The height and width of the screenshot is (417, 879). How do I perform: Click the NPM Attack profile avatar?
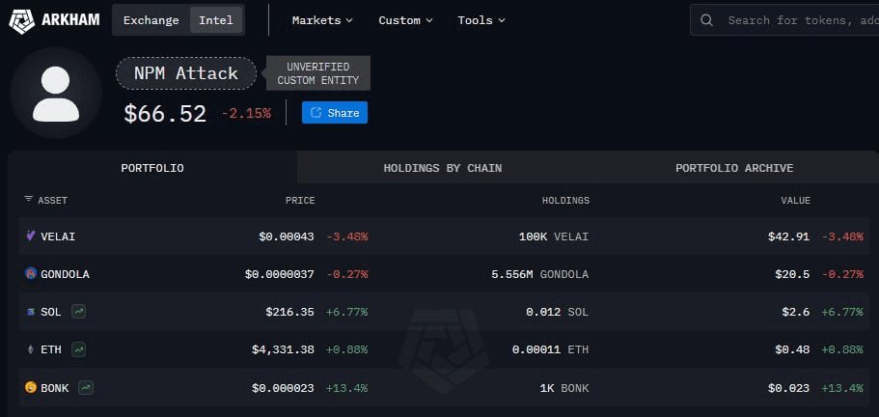coord(56,93)
